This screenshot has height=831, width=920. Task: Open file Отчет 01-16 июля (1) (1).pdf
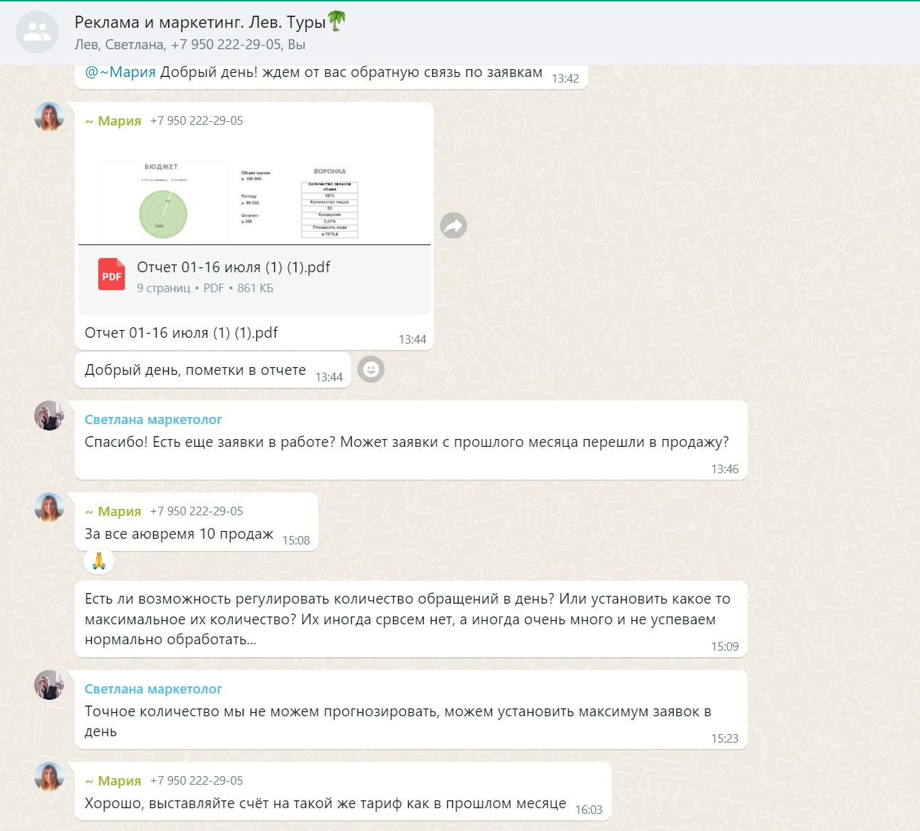(x=233, y=267)
